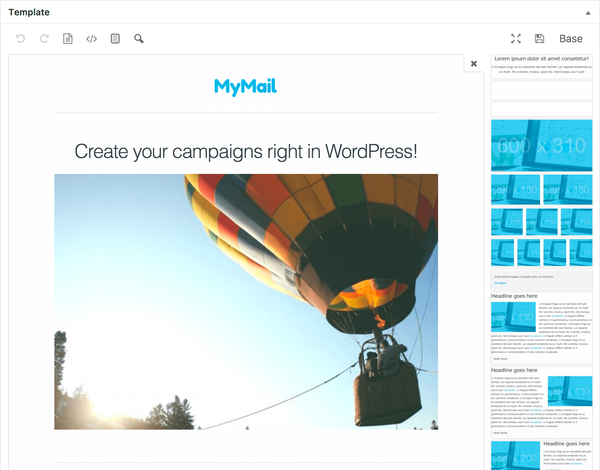Select the Lorem ipsum header module
Screen dimensions: 600x470
(541, 65)
